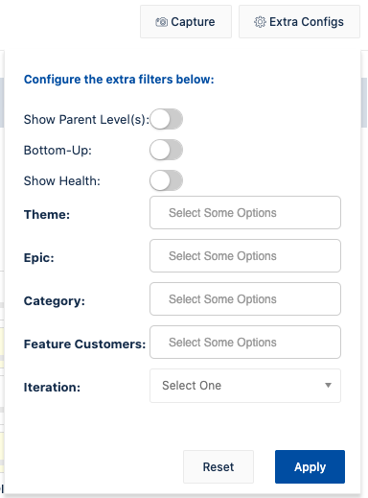
Task: Open the Feature Customers options field
Action: pyautogui.click(x=245, y=343)
